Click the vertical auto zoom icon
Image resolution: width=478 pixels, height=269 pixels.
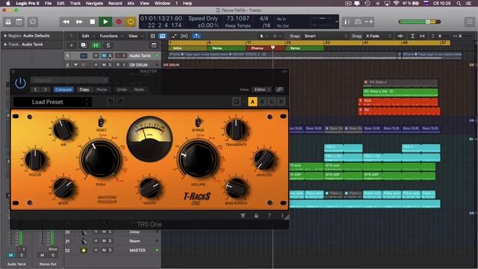point(412,36)
